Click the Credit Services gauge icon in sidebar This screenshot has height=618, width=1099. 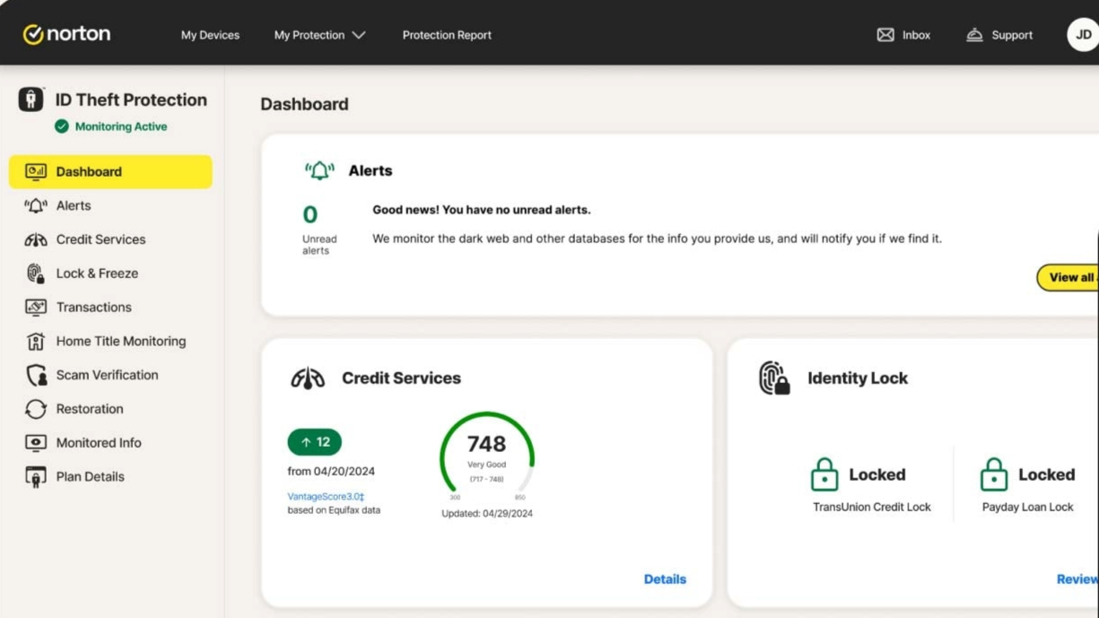[36, 239]
